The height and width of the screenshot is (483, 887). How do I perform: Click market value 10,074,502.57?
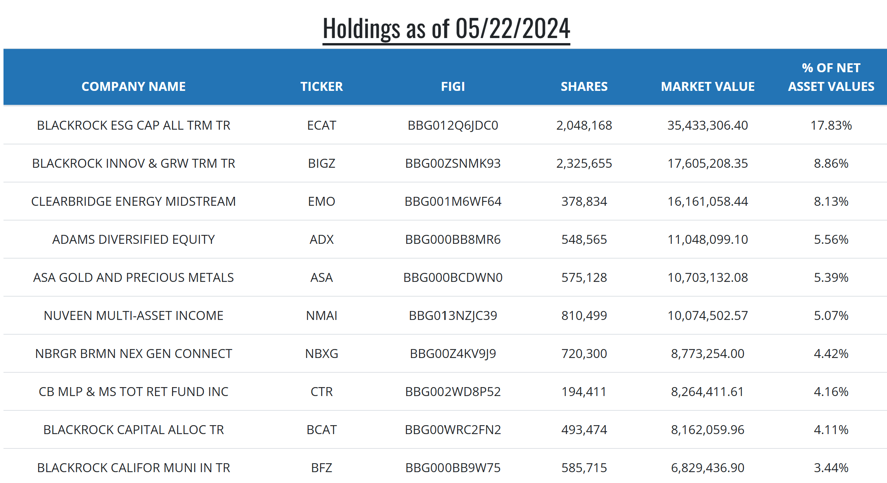point(708,316)
